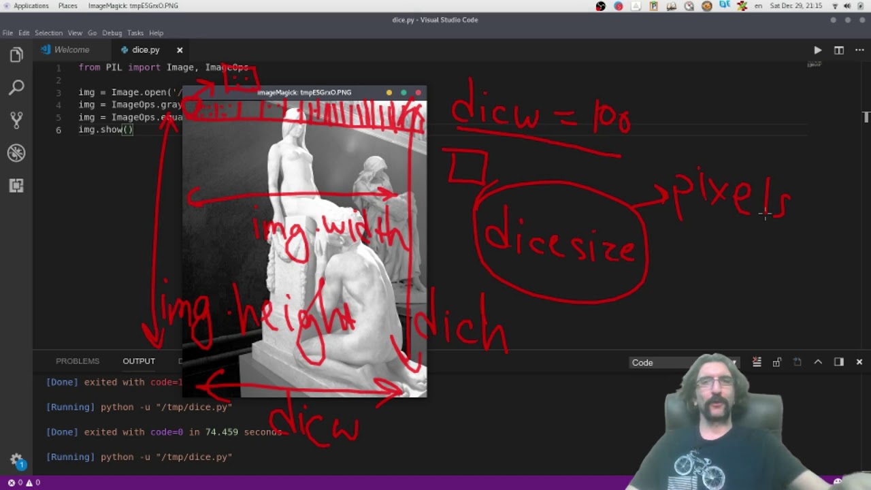This screenshot has width=871, height=490.
Task: Open the Source Control view
Action: coord(16,120)
